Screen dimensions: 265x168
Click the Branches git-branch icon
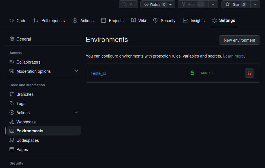point(12,94)
